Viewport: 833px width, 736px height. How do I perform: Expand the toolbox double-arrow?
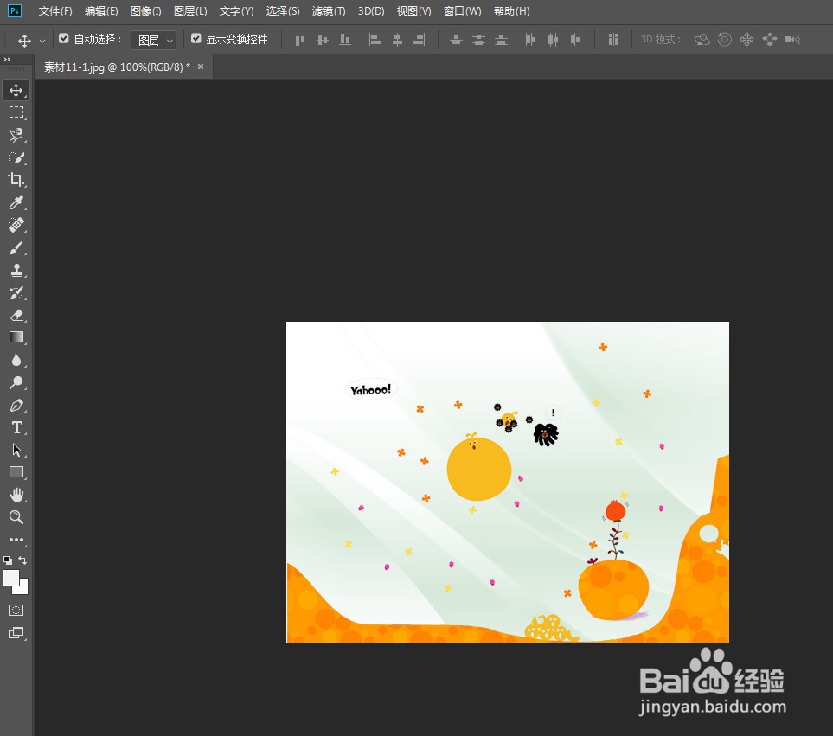[7, 60]
